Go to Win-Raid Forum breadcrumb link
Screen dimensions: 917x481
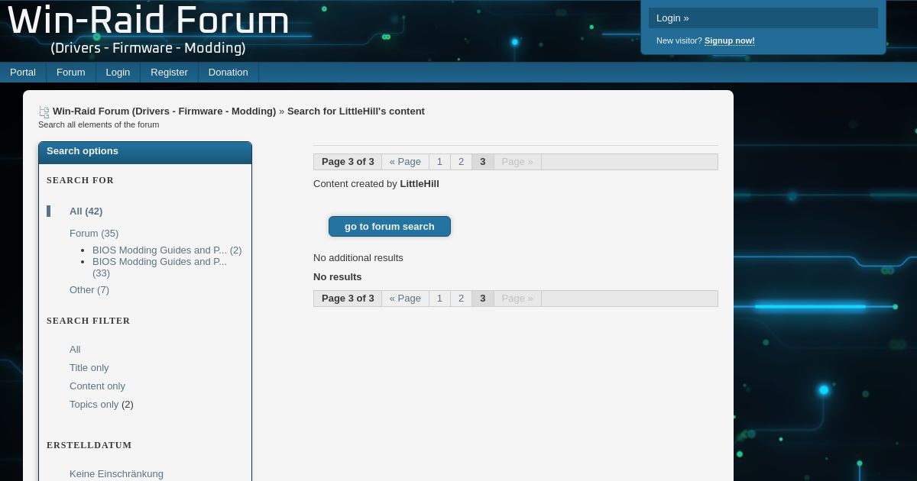point(164,111)
